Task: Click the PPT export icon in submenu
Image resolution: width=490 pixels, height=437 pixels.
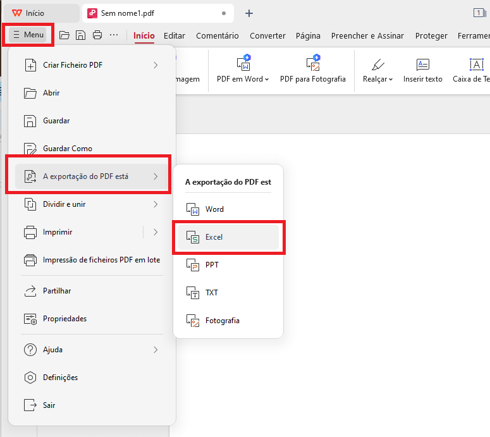Action: pos(192,265)
